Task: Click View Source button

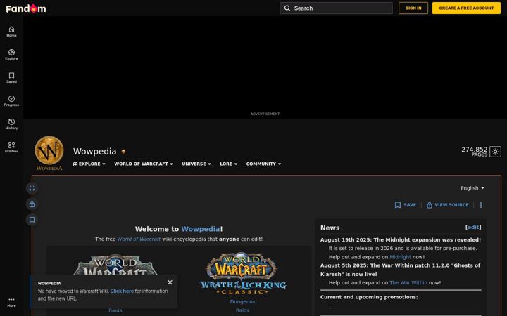Action: tap(447, 205)
